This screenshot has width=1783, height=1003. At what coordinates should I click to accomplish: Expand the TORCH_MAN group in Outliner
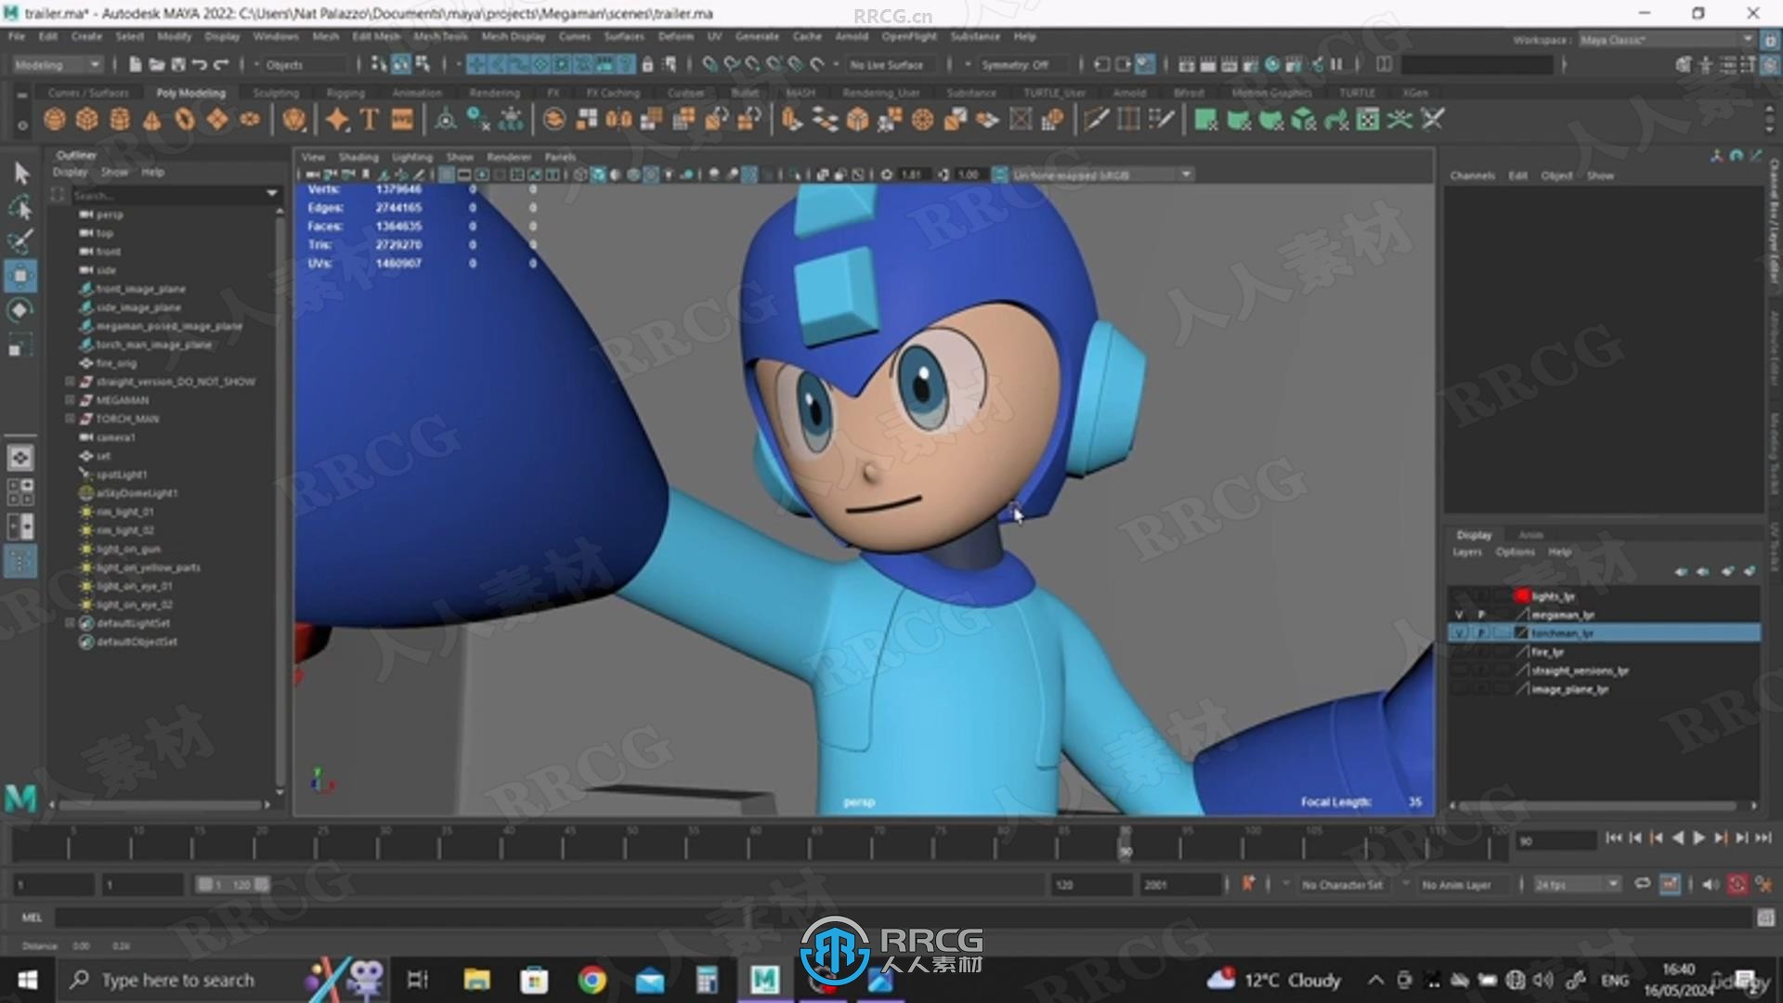[x=70, y=419]
